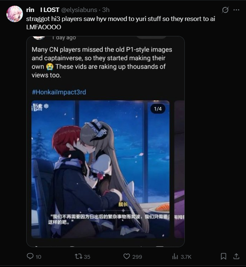Bookmark this post

pos(223,256)
